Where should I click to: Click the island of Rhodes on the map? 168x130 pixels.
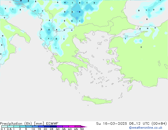click(130, 88)
